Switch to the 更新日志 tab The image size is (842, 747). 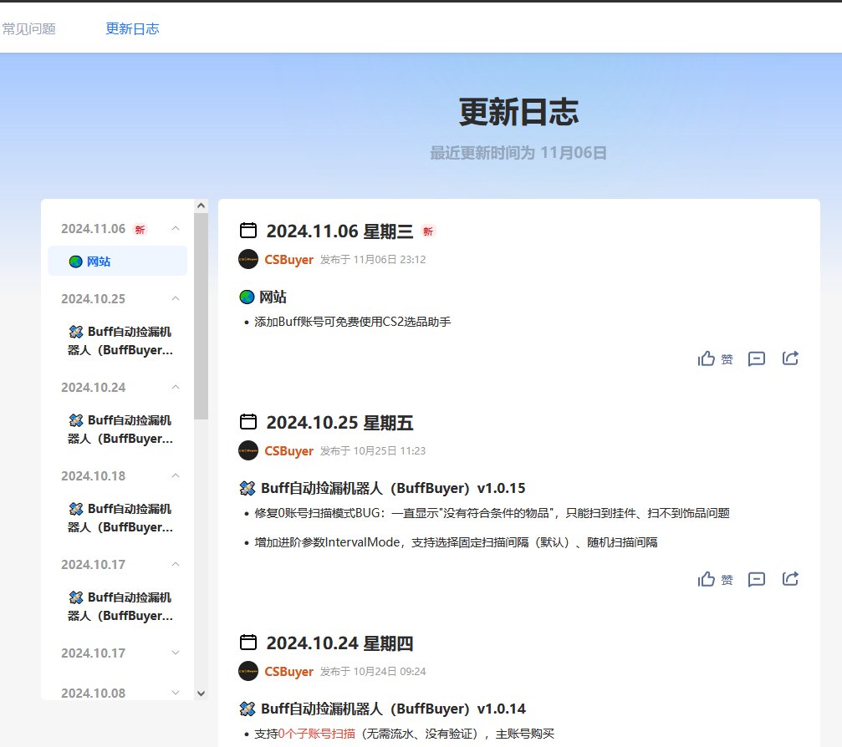132,28
